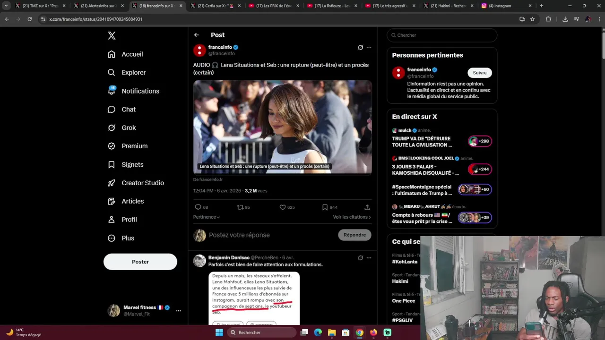
Task: Click Grok icon on franceinfo post
Action: click(360, 47)
